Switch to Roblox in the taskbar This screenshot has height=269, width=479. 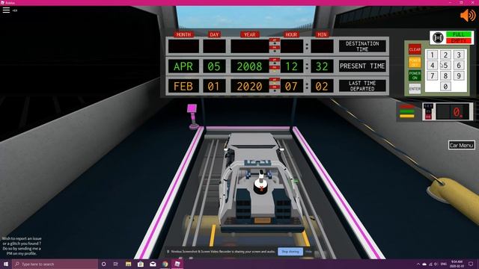click(177, 264)
